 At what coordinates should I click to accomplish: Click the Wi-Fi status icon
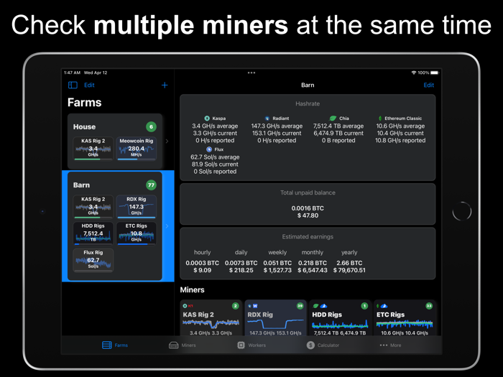(x=414, y=73)
